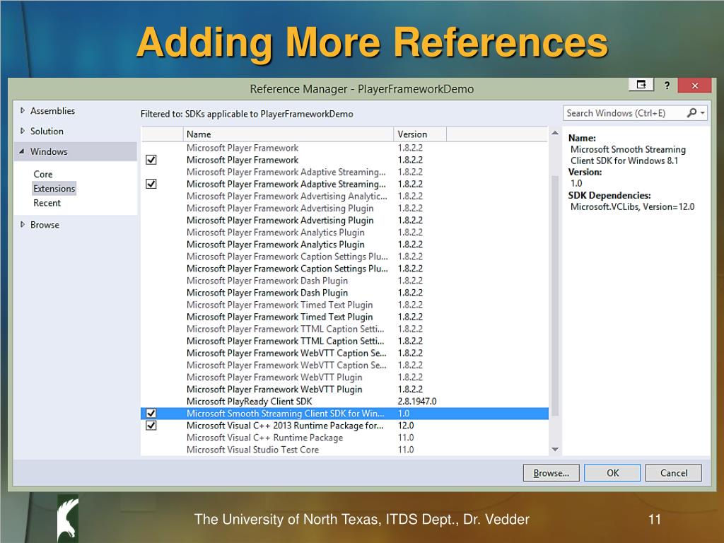Select Browse in the left pane

click(x=45, y=225)
